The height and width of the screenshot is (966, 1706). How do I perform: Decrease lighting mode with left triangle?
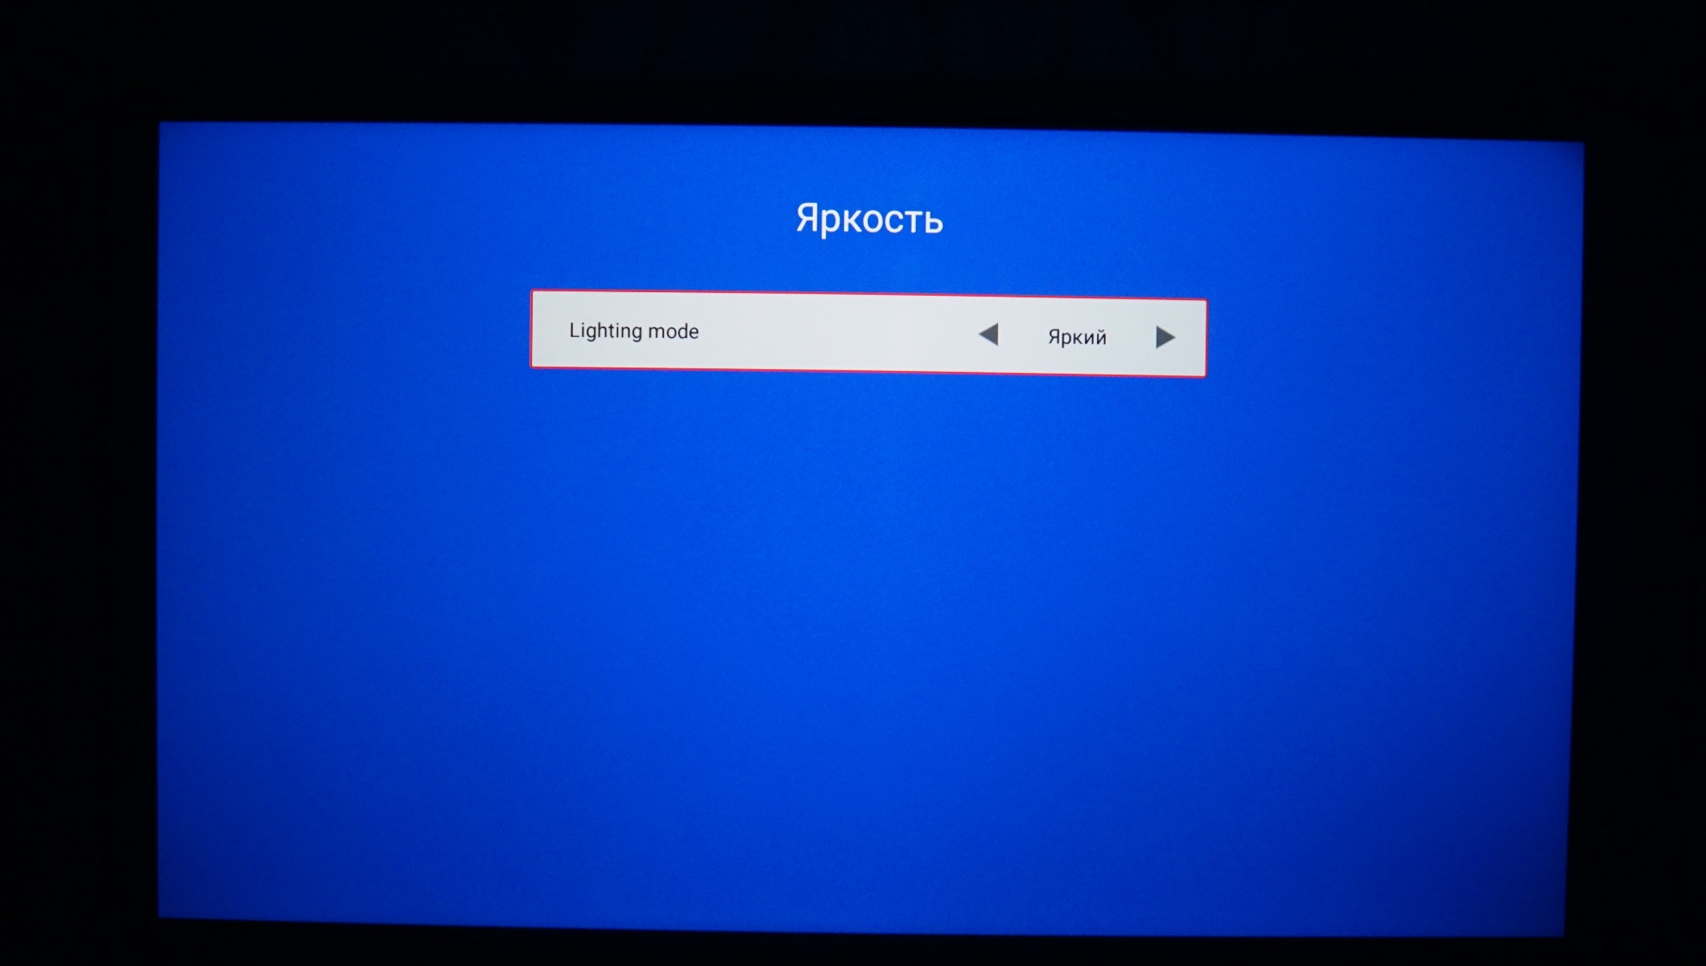tap(989, 334)
